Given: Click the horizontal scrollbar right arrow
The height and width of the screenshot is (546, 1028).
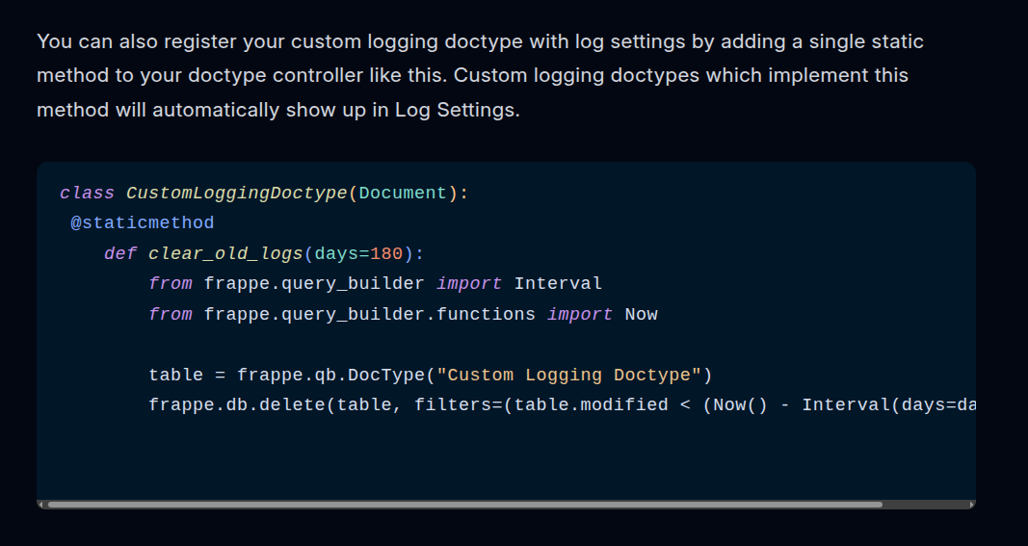Looking at the screenshot, I should pyautogui.click(x=971, y=504).
